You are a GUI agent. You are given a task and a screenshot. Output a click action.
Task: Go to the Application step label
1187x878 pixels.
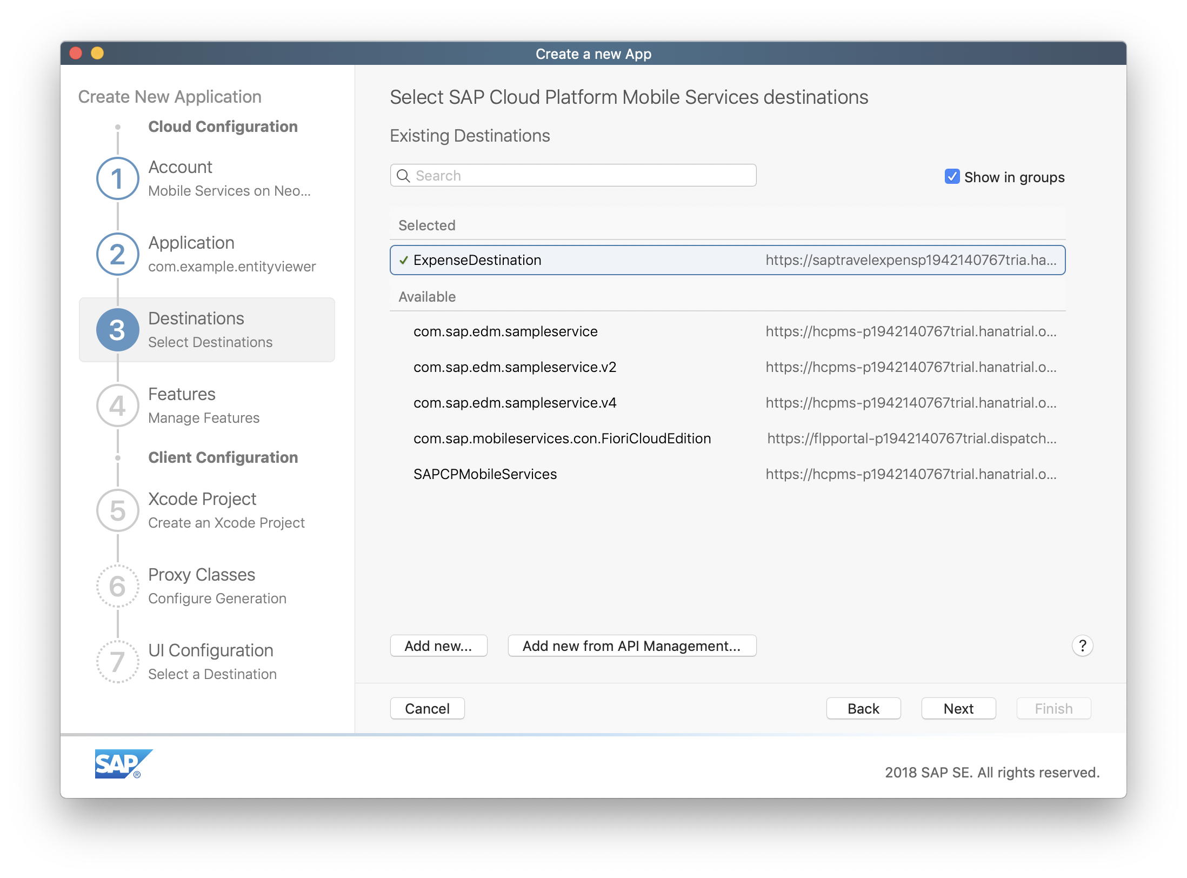click(191, 243)
